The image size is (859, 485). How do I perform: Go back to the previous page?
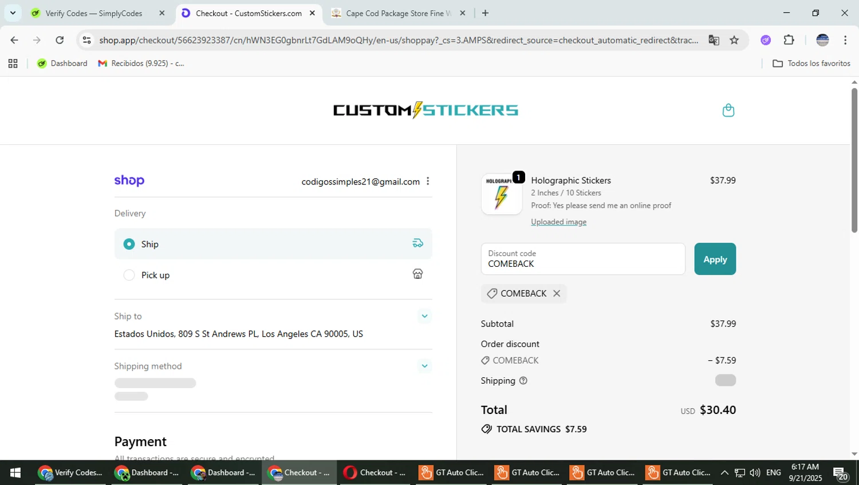(x=14, y=40)
